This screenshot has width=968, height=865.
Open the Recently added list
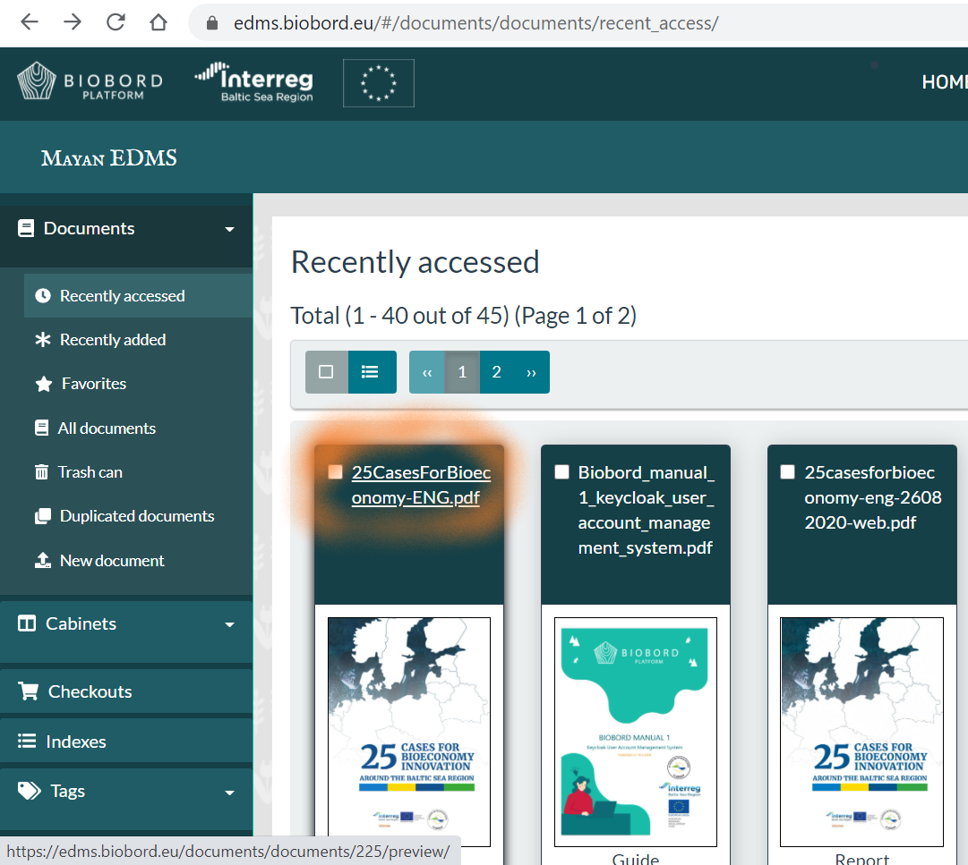(113, 340)
